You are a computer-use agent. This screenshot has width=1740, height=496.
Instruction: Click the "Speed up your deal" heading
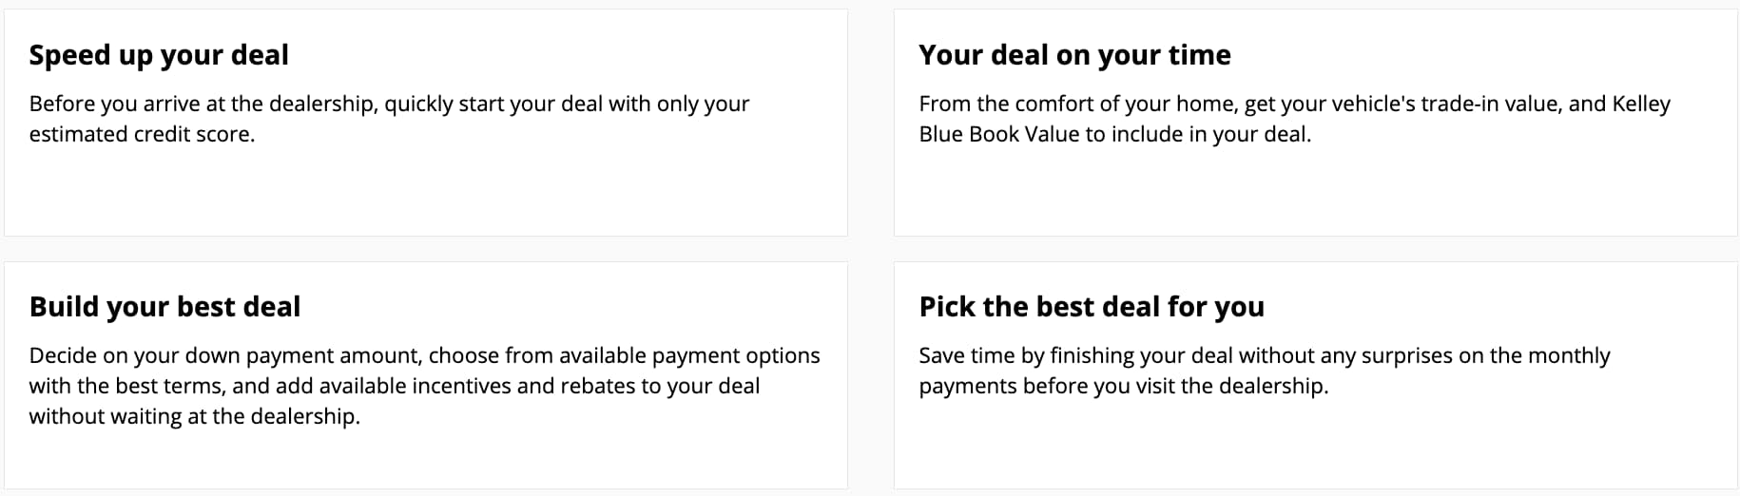[x=159, y=55]
